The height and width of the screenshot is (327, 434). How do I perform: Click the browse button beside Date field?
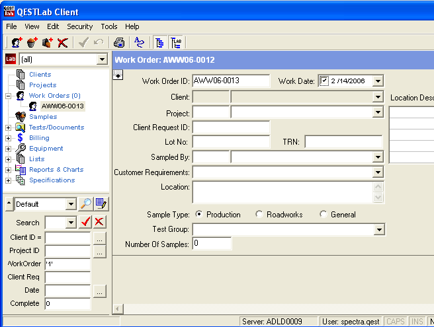point(99,291)
